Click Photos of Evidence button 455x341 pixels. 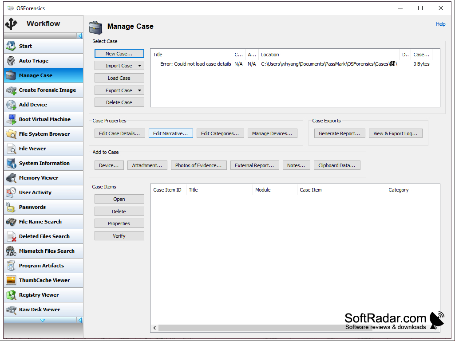pyautogui.click(x=198, y=165)
